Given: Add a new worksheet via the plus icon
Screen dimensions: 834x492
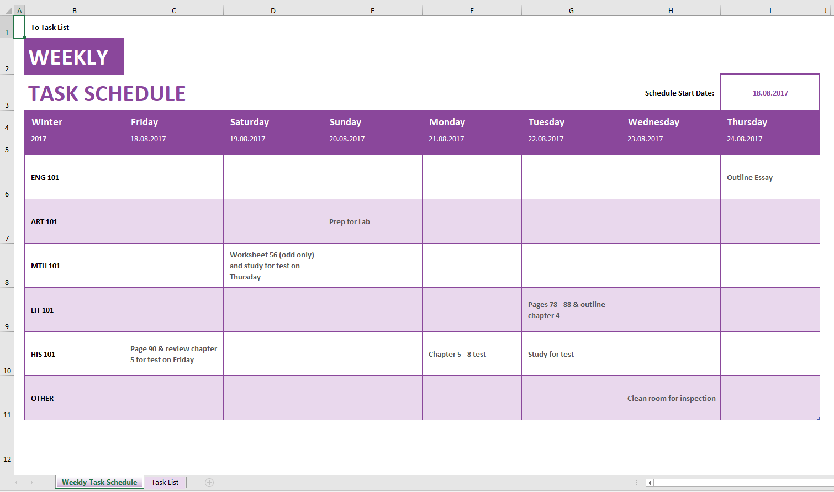Looking at the screenshot, I should click(x=209, y=482).
